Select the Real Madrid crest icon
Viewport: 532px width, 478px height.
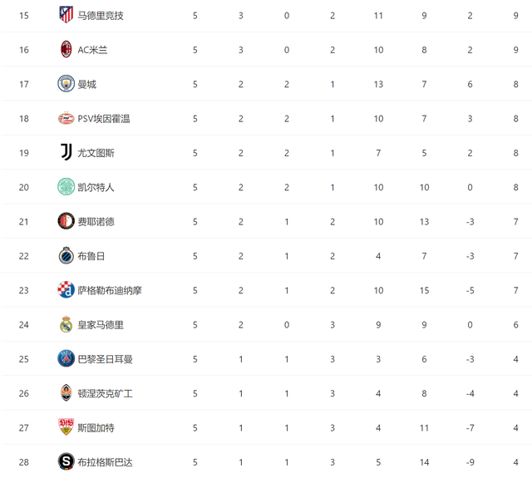[66, 324]
